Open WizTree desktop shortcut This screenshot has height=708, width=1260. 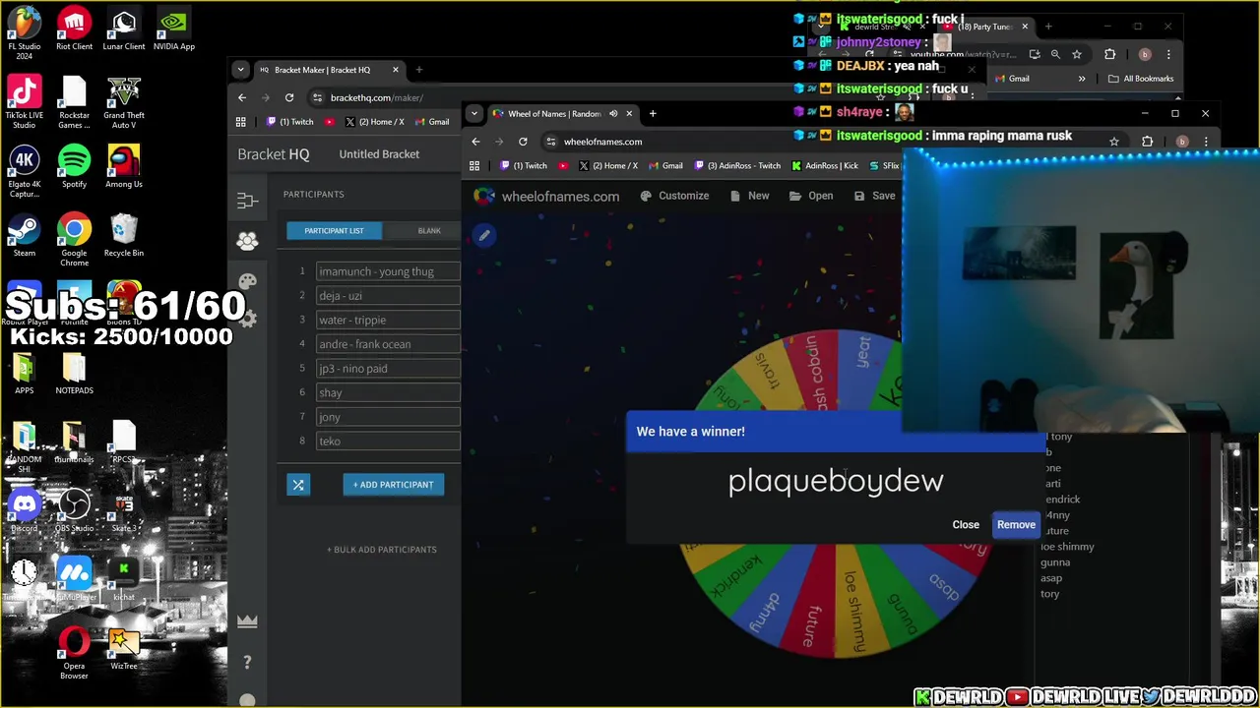pyautogui.click(x=124, y=648)
